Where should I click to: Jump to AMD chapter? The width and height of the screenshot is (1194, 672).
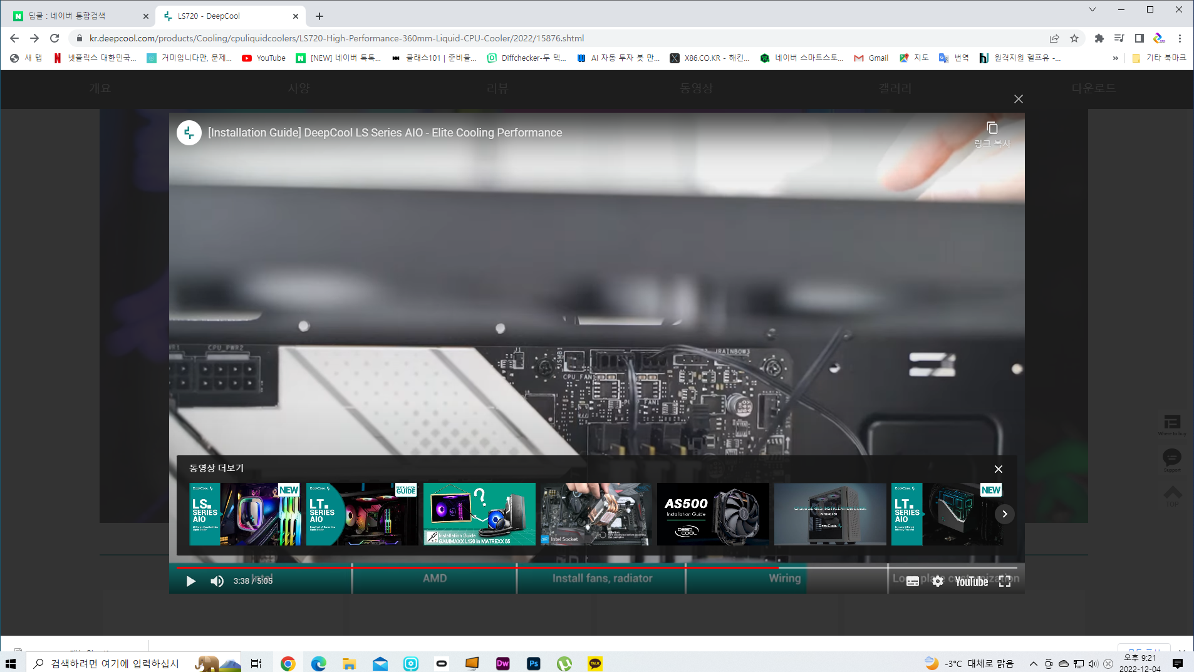[435, 578]
